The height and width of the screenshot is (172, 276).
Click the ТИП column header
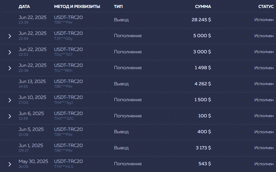(118, 7)
